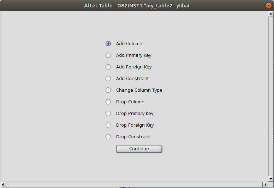The height and width of the screenshot is (188, 274).
Task: Select Add Foreign Key radio button
Action: coord(108,67)
